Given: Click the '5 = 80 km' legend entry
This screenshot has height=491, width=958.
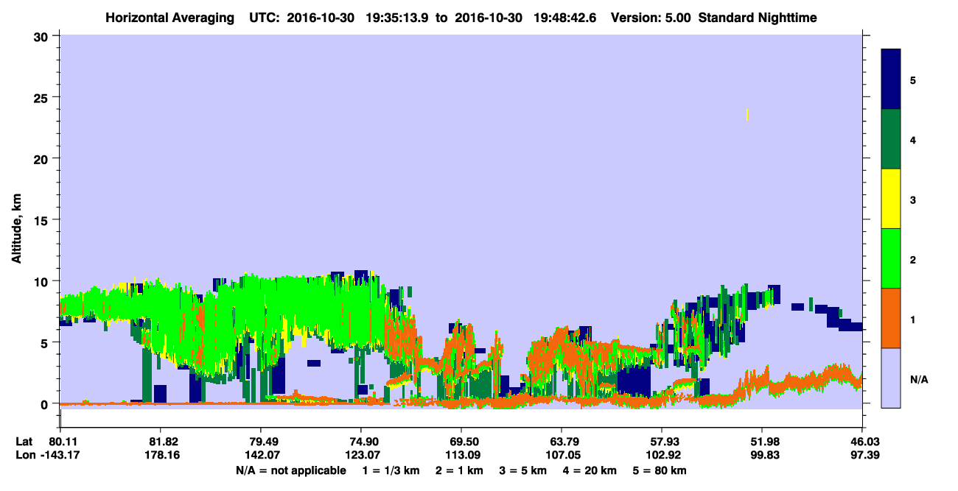Looking at the screenshot, I should tap(660, 470).
